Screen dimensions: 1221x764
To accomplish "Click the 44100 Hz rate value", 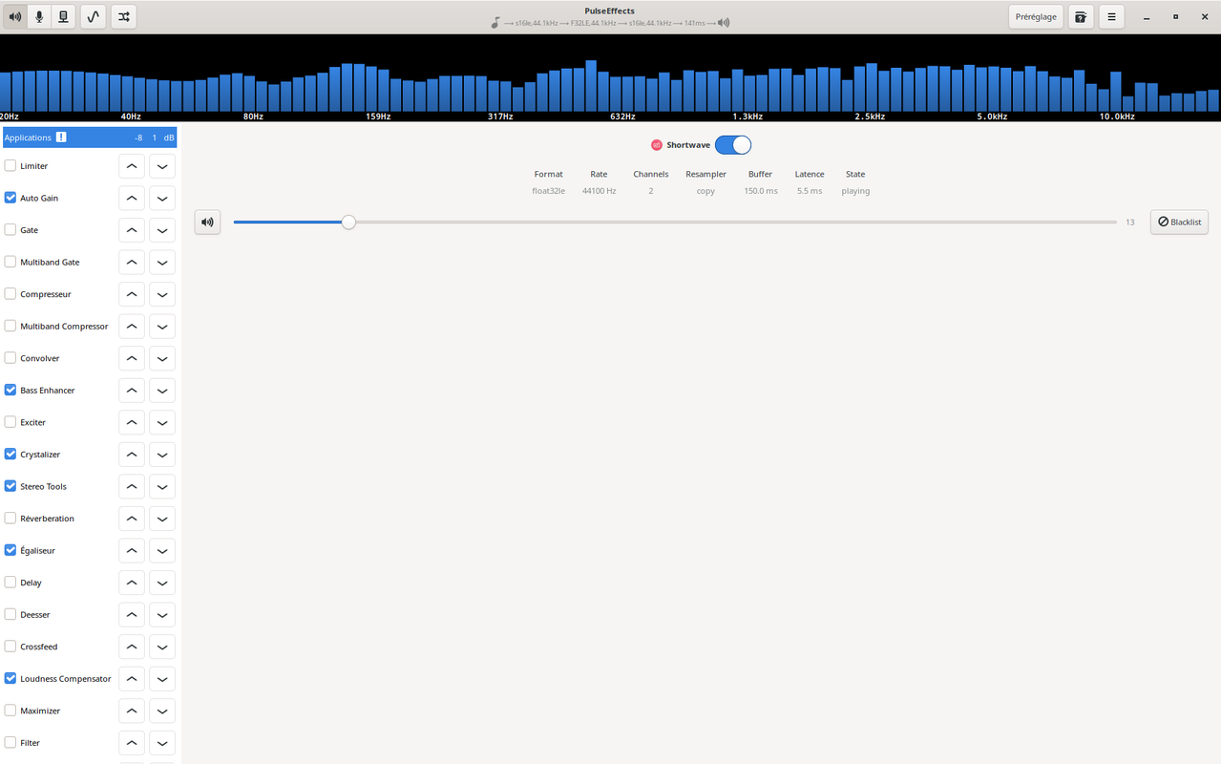I will [x=599, y=191].
